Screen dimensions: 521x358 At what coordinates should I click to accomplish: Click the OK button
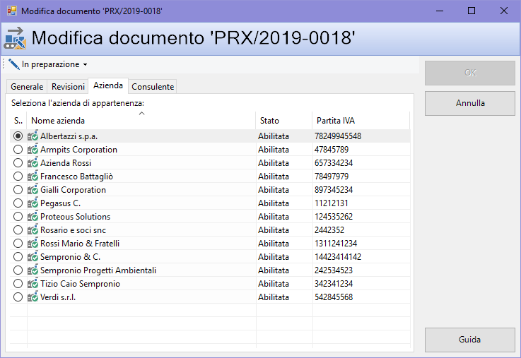point(470,73)
